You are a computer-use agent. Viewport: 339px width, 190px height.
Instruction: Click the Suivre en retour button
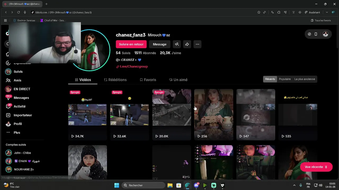(131, 44)
